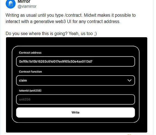
Task: Open the Contract function dropdown
Action: coord(76,81)
